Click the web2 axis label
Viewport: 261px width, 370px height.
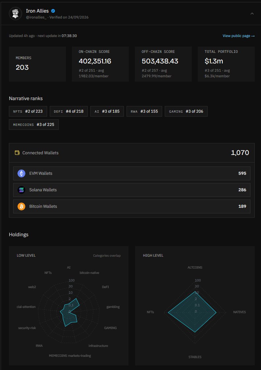tap(32, 287)
